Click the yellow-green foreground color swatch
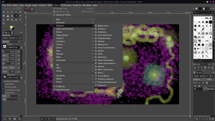 11,27
